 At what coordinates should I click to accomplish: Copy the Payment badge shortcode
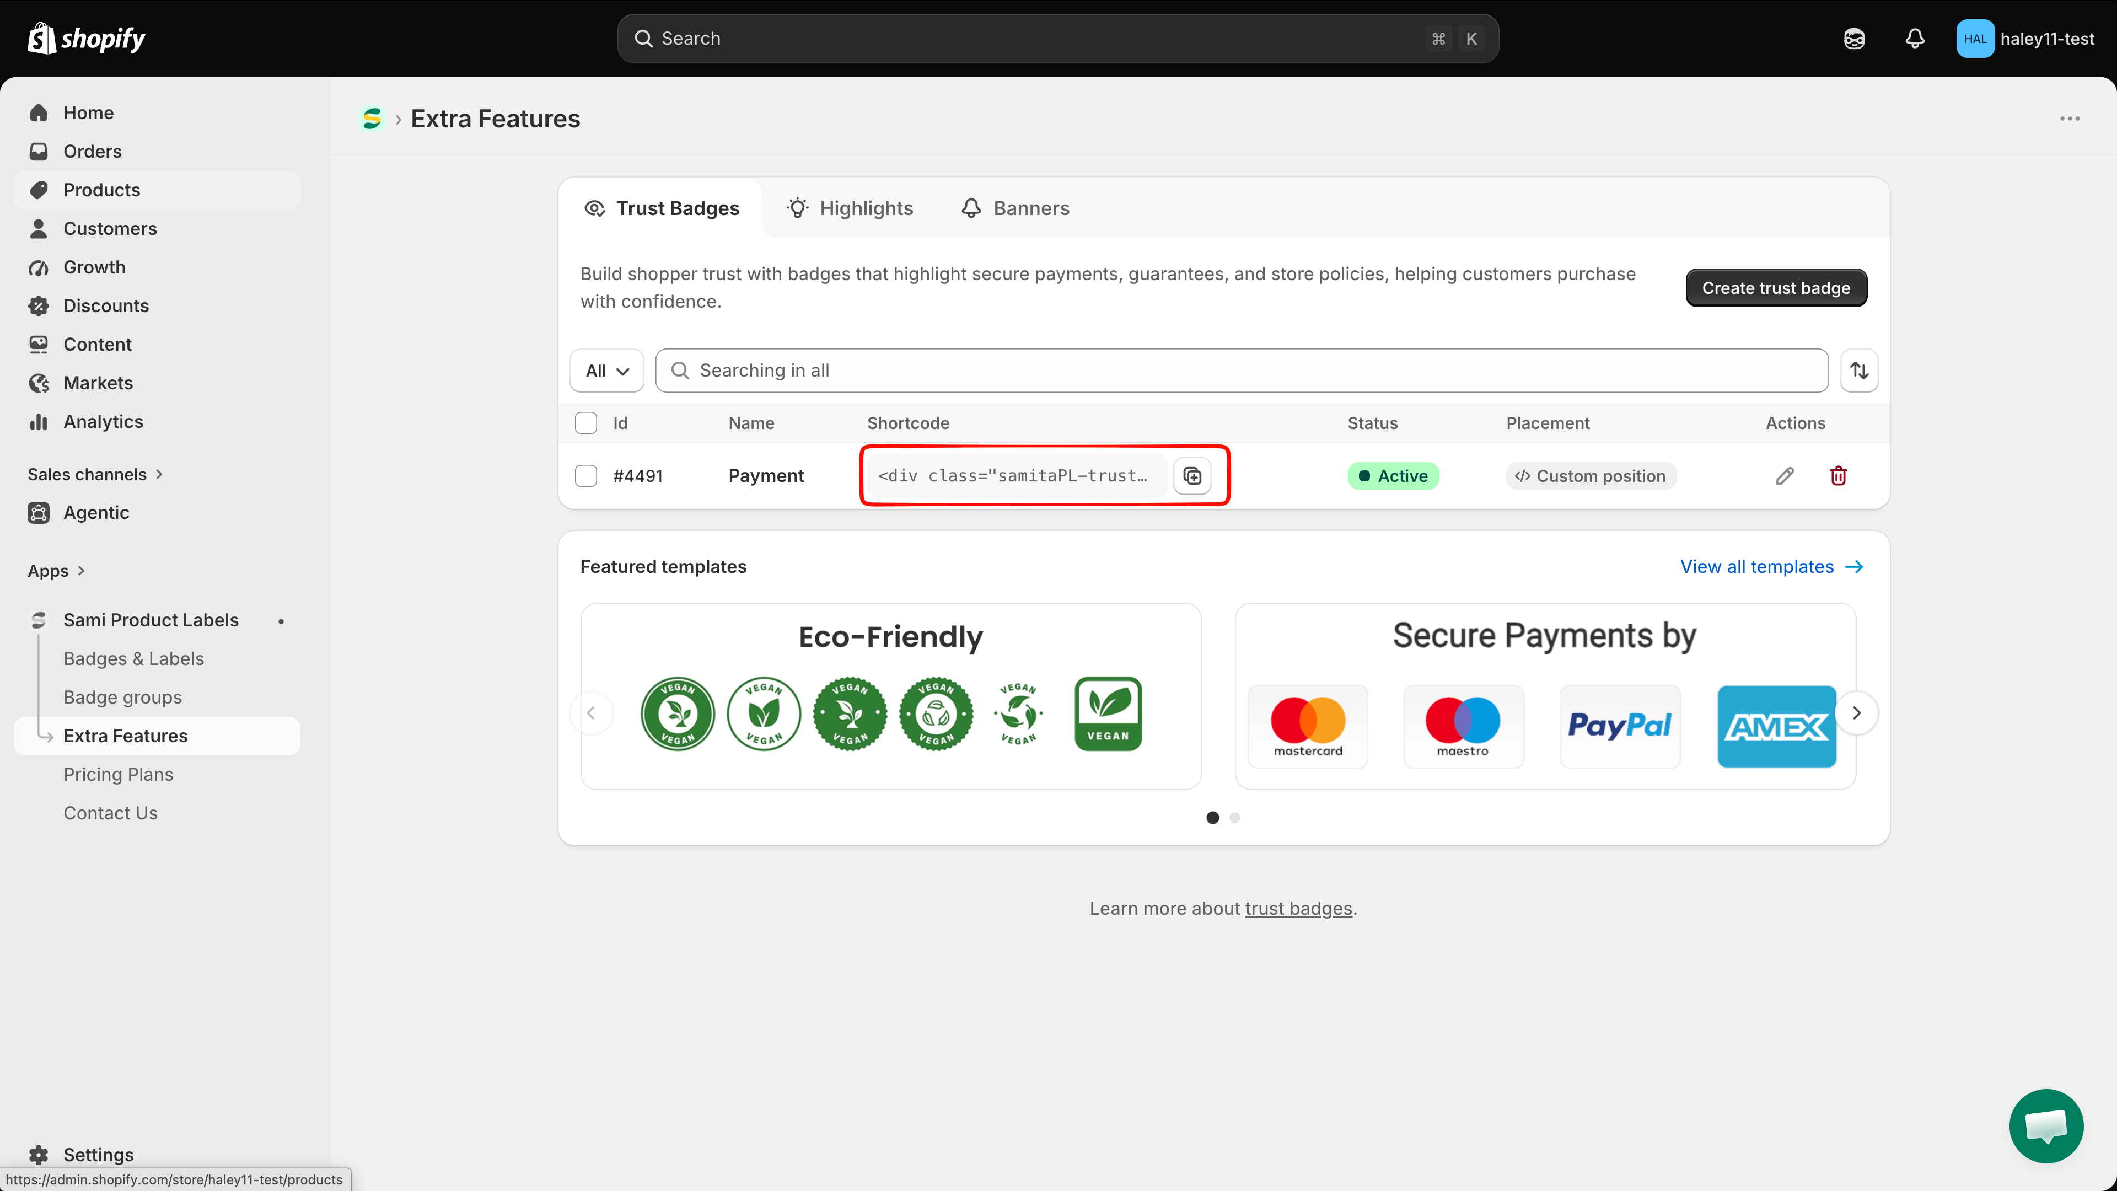[1191, 476]
